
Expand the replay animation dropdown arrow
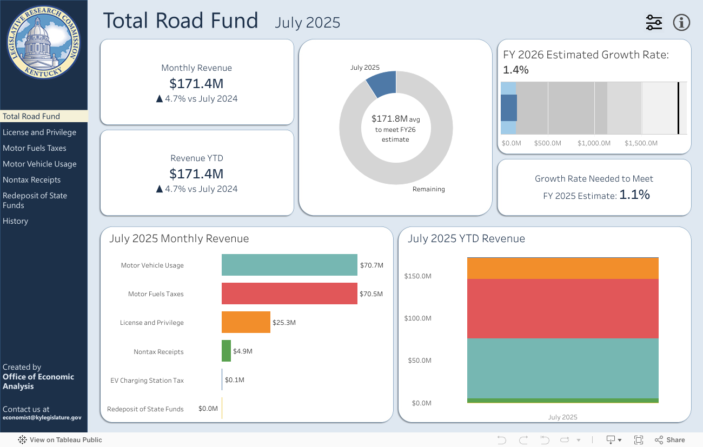coord(579,440)
